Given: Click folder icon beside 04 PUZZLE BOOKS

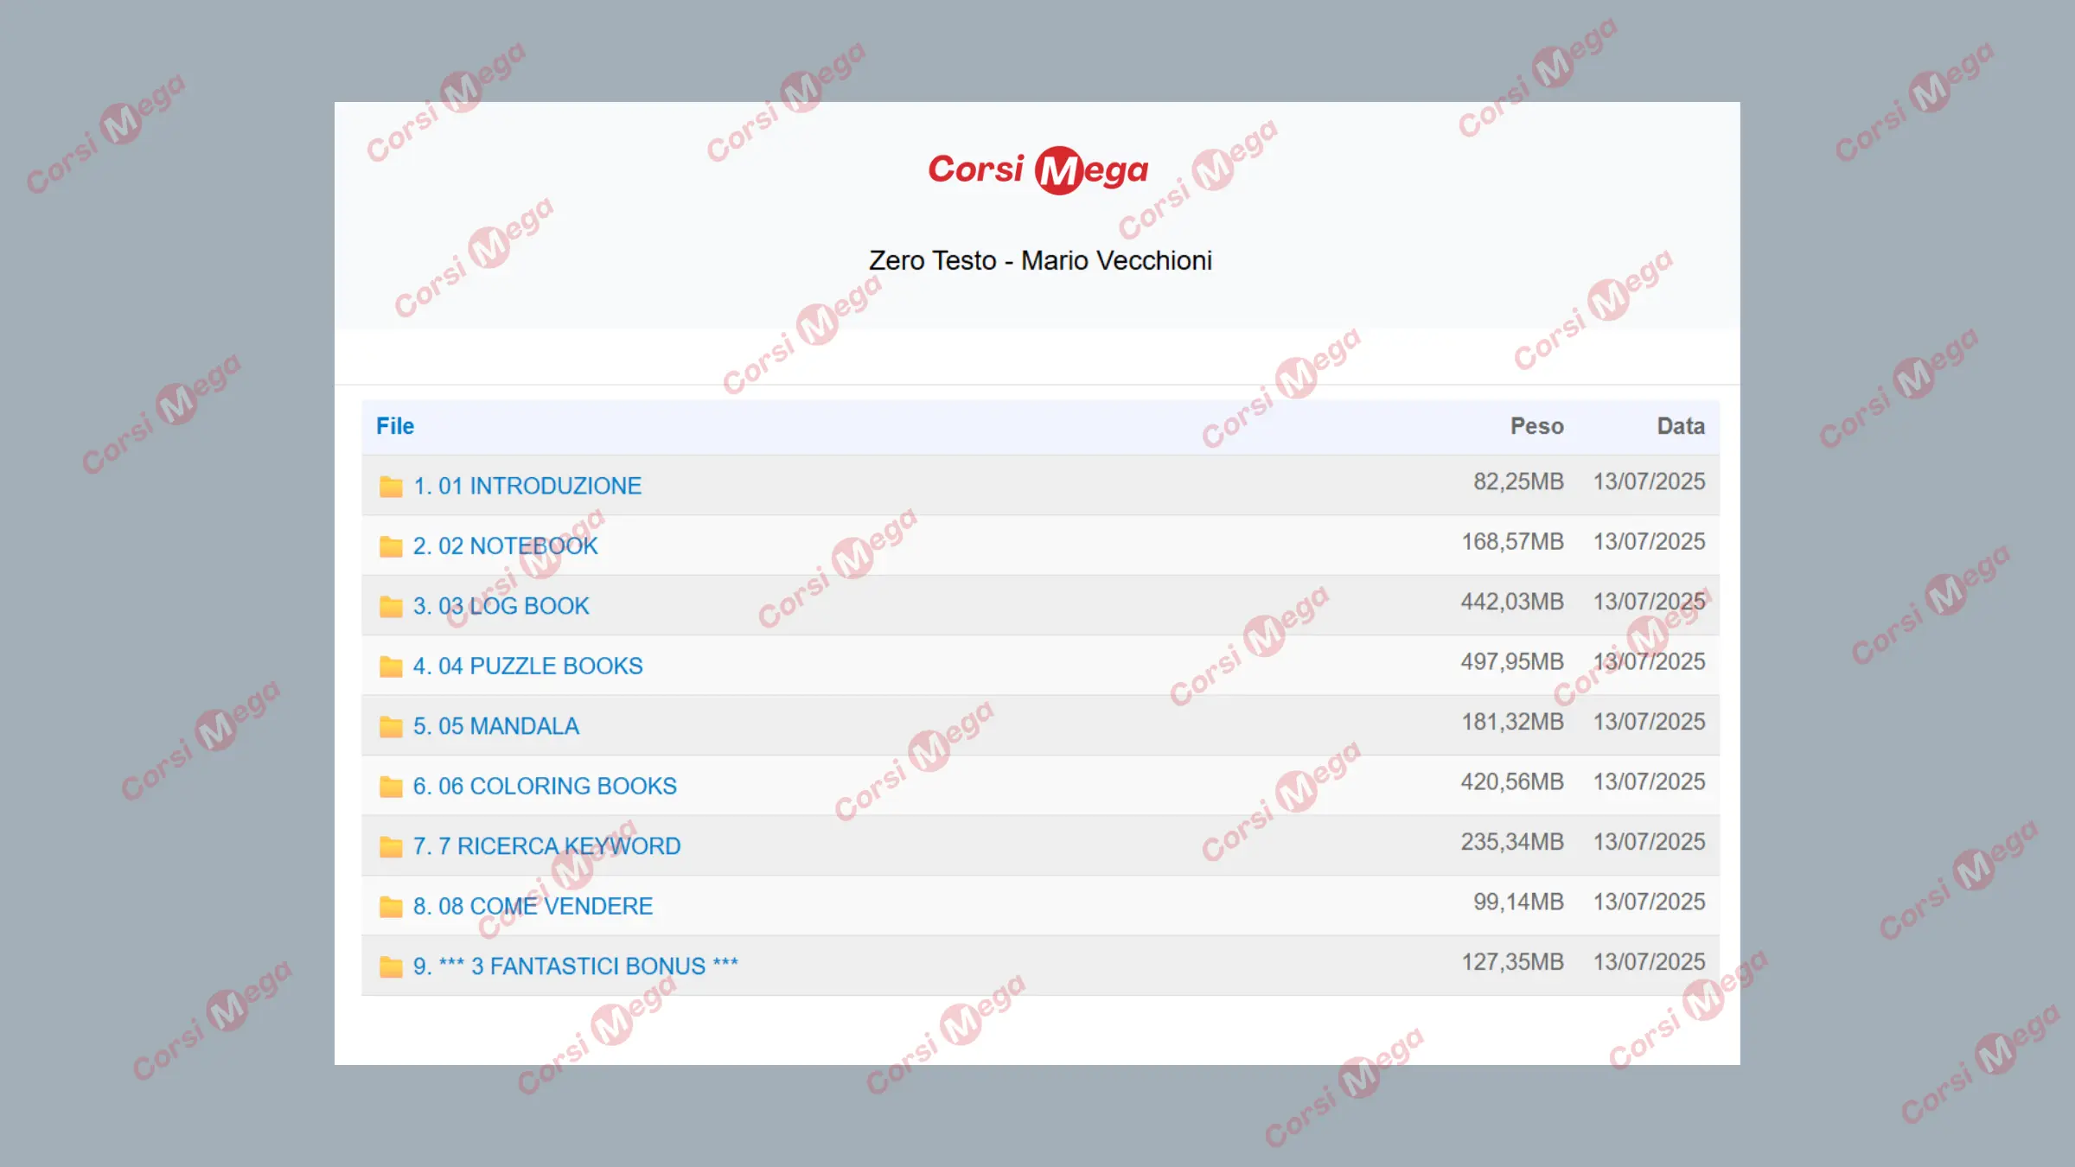Looking at the screenshot, I should pos(391,666).
